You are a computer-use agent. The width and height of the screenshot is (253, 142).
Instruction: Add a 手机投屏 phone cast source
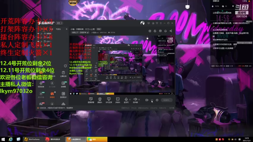109,100
